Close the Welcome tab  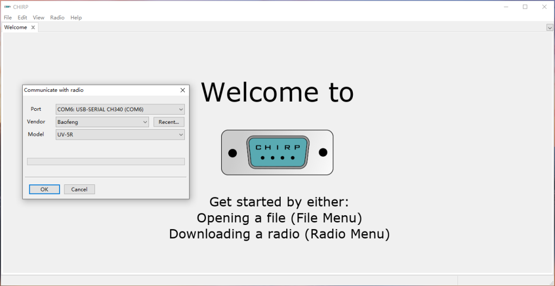[x=33, y=28]
